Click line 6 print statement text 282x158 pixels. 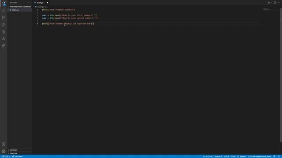point(68,24)
